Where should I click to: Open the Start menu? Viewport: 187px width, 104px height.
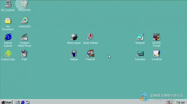point(6,102)
